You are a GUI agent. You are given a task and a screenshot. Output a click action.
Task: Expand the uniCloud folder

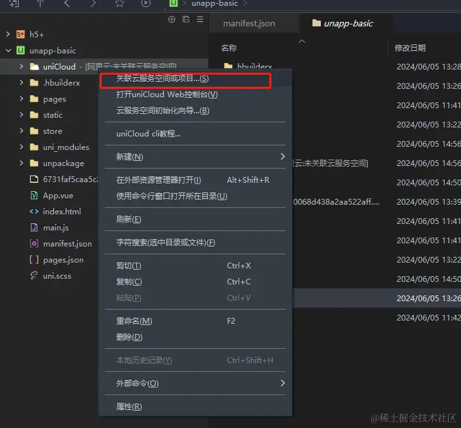(x=21, y=66)
